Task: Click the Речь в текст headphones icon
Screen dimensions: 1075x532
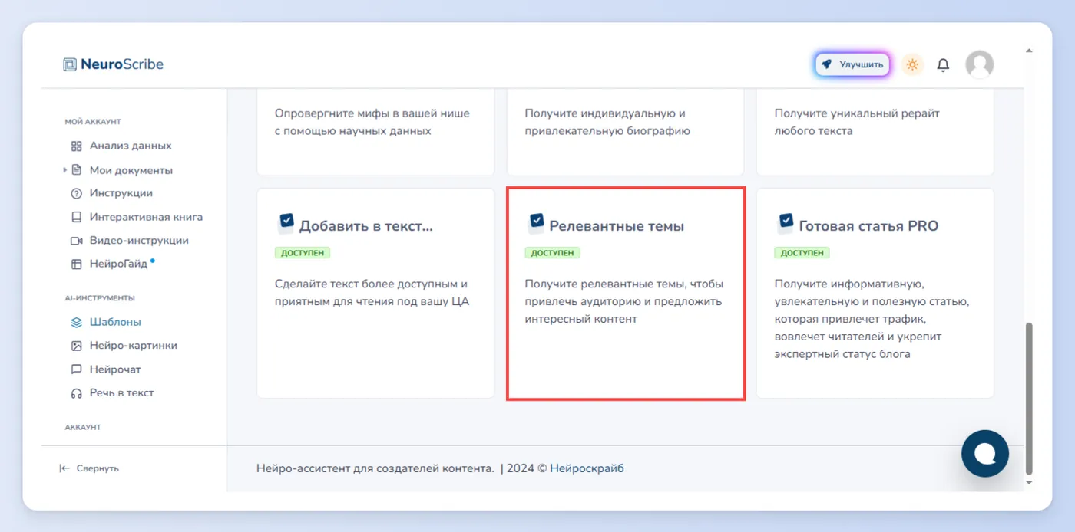Action: tap(76, 393)
